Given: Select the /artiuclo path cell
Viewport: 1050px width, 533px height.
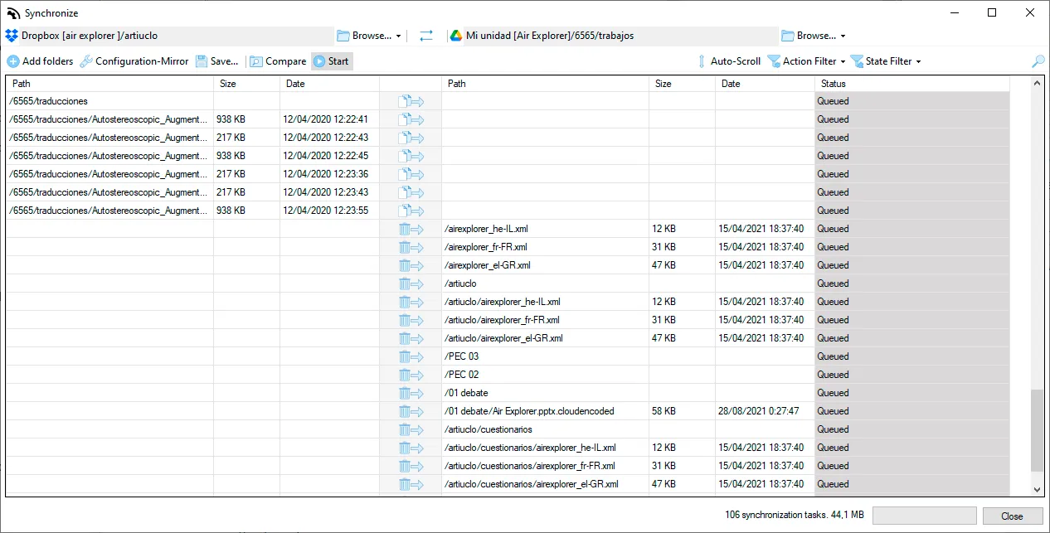Looking at the screenshot, I should coord(545,283).
